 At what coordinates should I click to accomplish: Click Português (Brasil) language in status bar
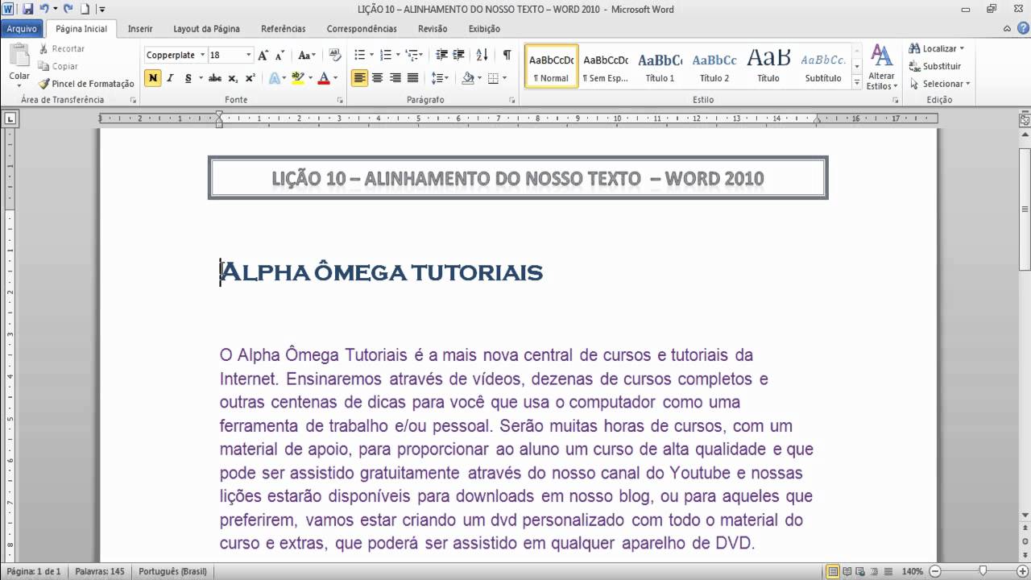pyautogui.click(x=172, y=572)
